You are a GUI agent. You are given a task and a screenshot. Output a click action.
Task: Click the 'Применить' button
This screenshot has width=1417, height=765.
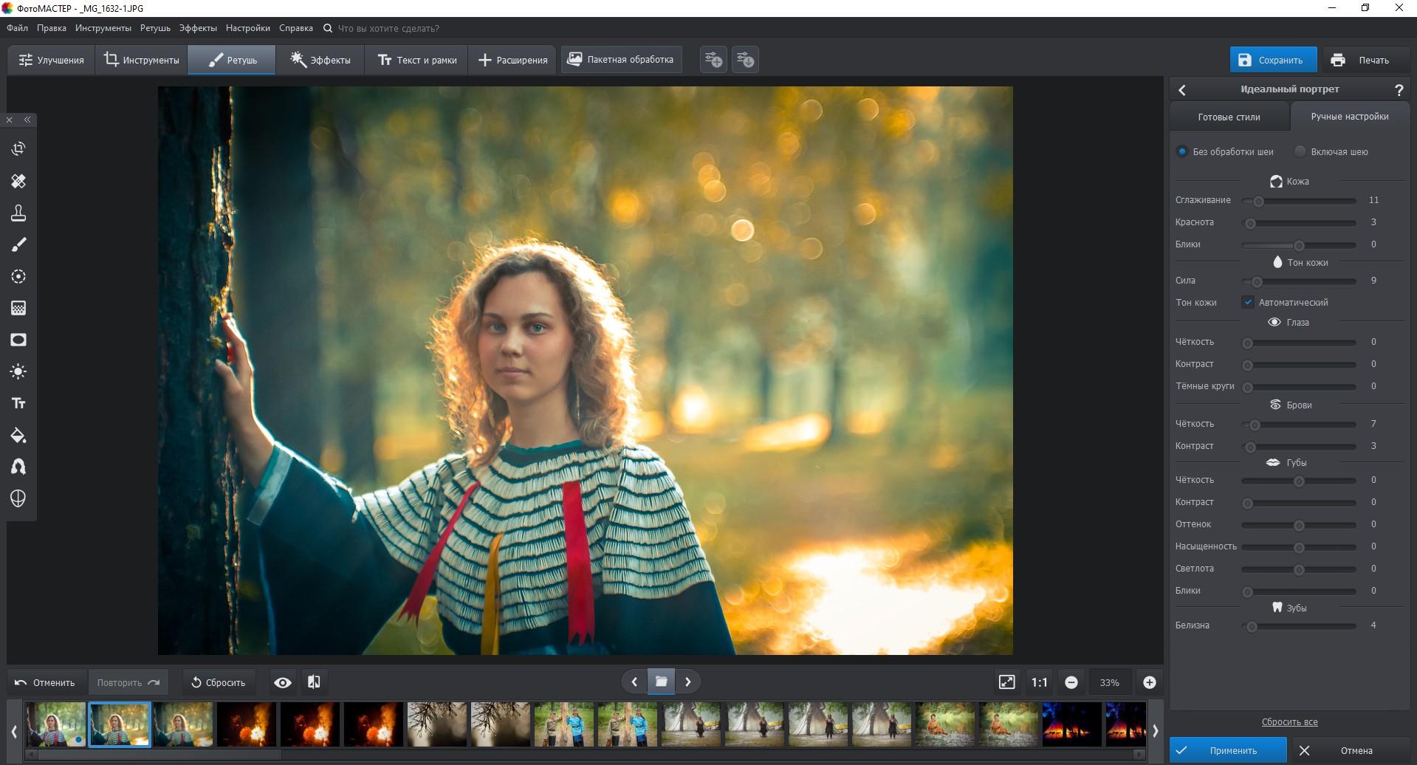1227,750
